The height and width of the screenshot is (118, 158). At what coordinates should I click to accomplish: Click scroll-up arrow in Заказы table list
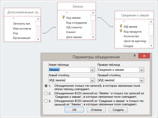(x=93, y=13)
